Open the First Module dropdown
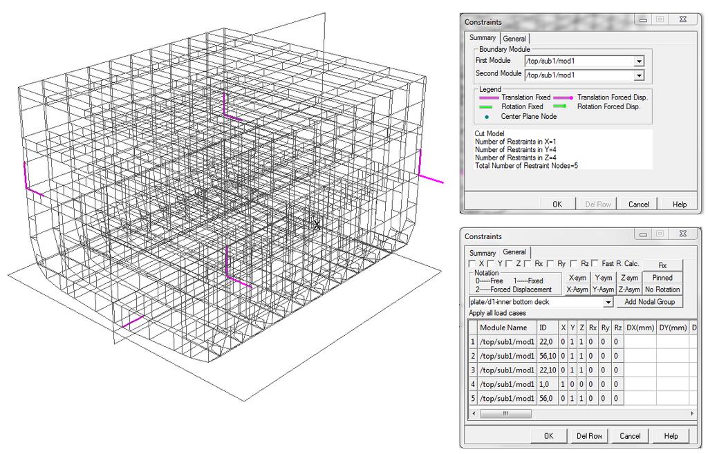Image resolution: width=708 pixels, height=454 pixels. (x=639, y=62)
